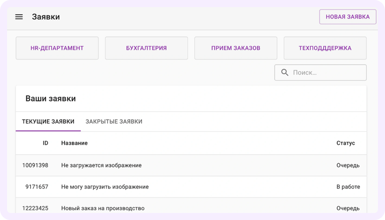Select the HR-ДЕПАРТАМЕНТ category
This screenshot has height=220, width=385.
tap(57, 48)
